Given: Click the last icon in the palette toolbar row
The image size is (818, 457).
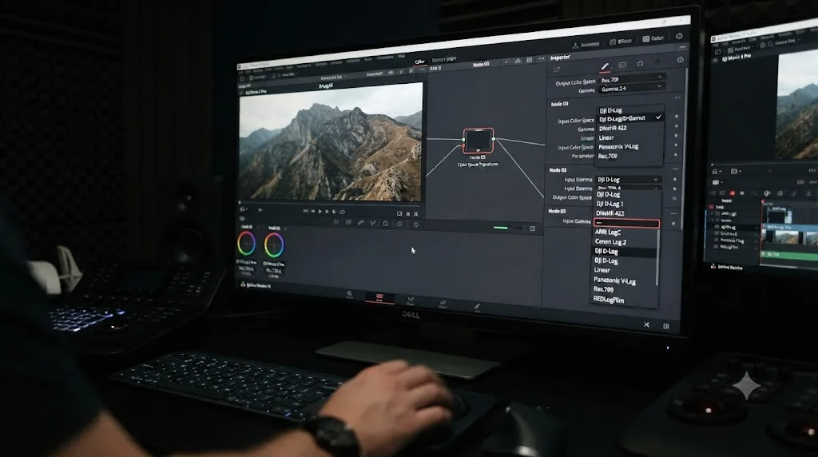Looking at the screenshot, I should [x=416, y=225].
